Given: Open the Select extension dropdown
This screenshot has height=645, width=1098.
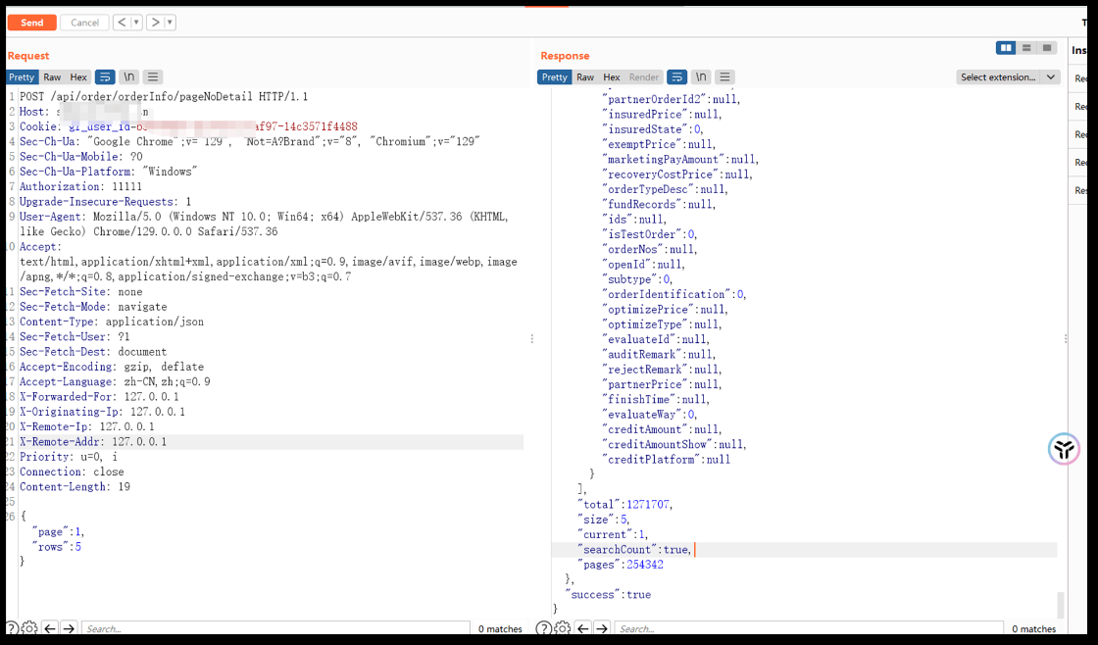Looking at the screenshot, I should point(1008,77).
